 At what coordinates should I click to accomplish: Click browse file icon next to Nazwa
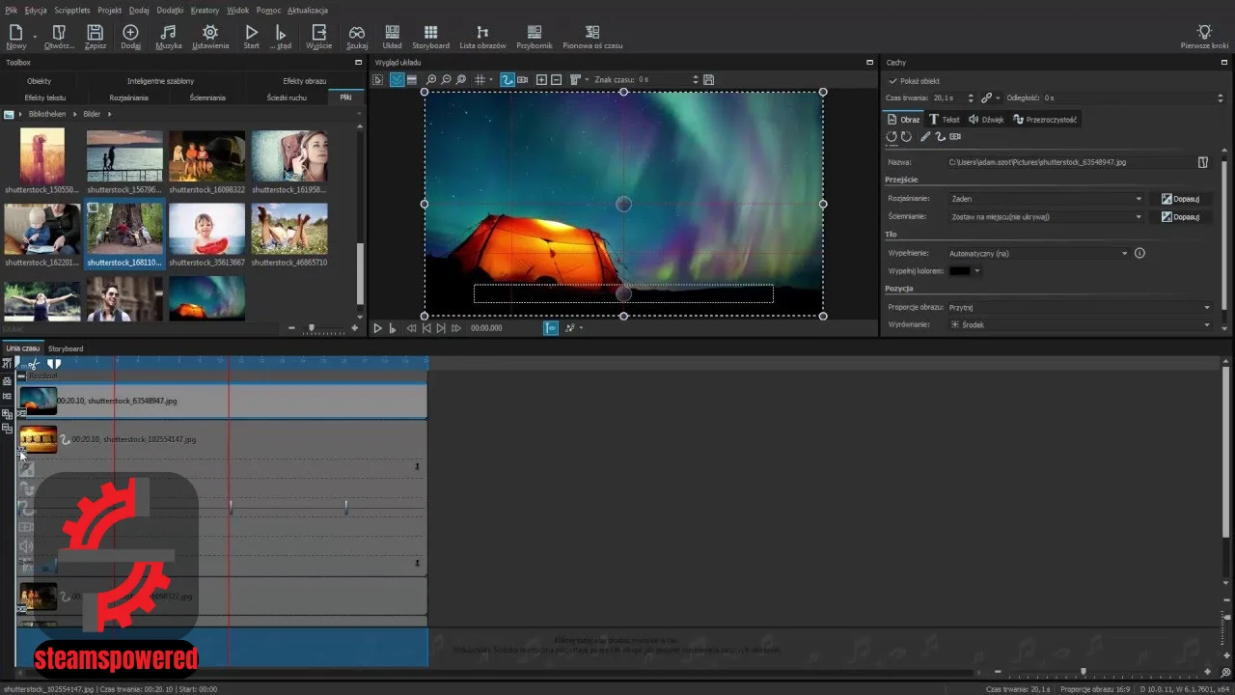click(x=1203, y=162)
